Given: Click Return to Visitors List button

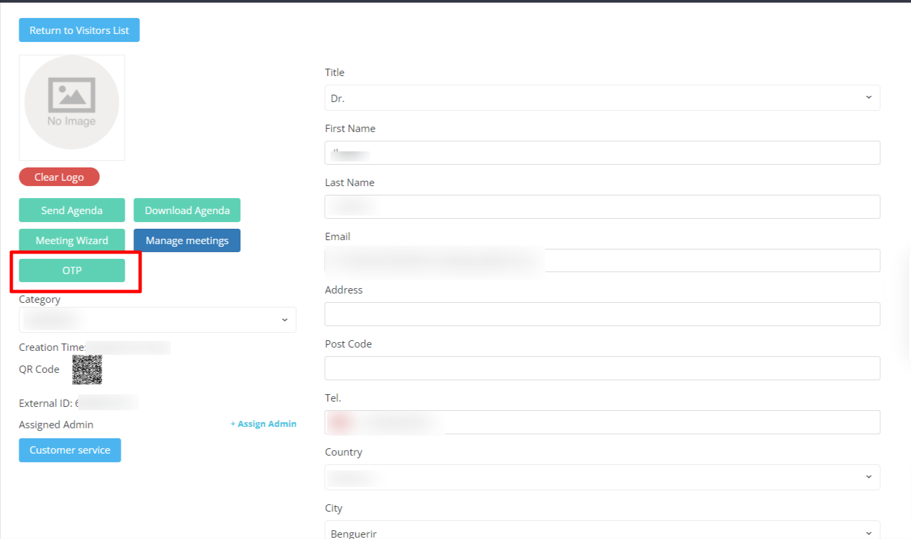Looking at the screenshot, I should [x=79, y=31].
